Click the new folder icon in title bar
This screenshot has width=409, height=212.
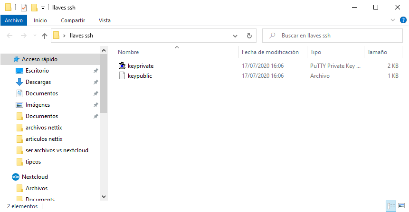34,8
